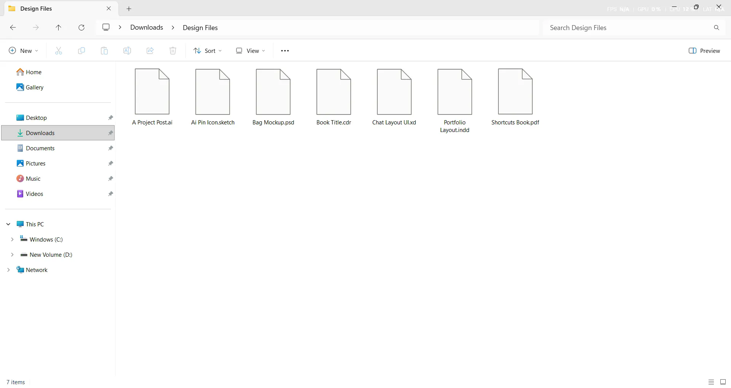Click the Paste clipboard icon
This screenshot has width=731, height=388.
pos(104,51)
